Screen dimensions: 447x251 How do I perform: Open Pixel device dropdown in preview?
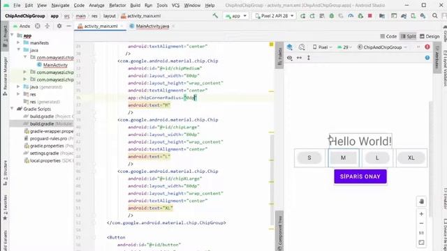(323, 47)
